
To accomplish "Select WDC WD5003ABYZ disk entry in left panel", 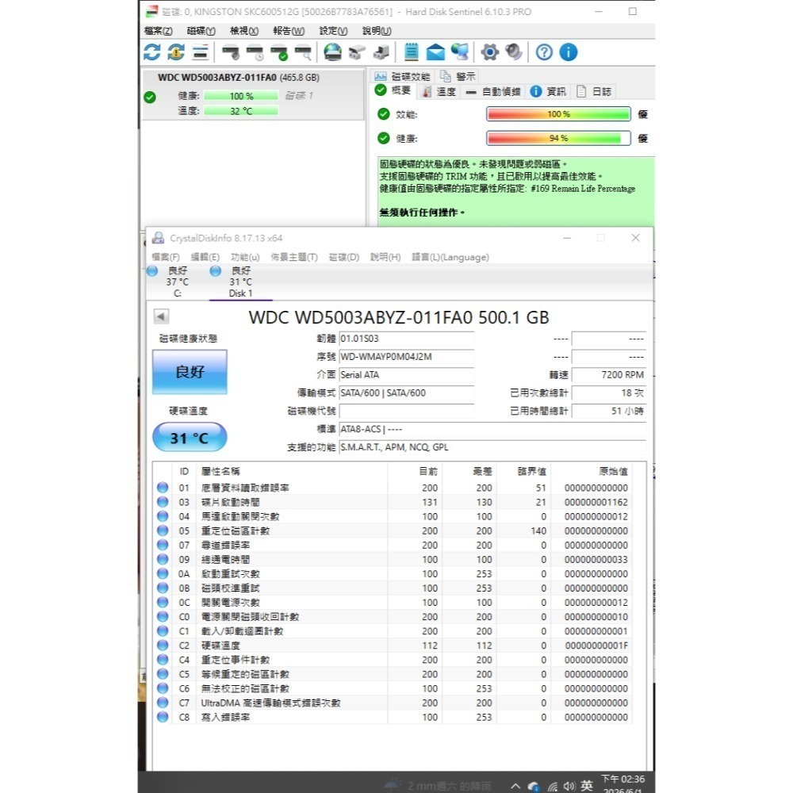I will point(253,94).
